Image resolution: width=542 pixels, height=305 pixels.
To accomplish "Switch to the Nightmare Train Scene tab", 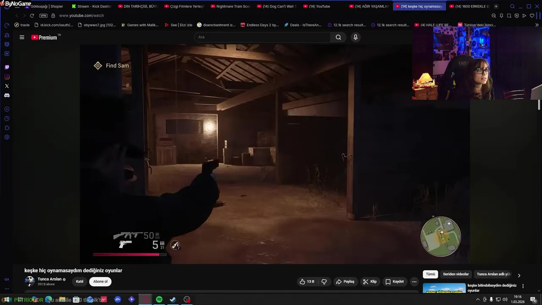I will click(x=230, y=6).
